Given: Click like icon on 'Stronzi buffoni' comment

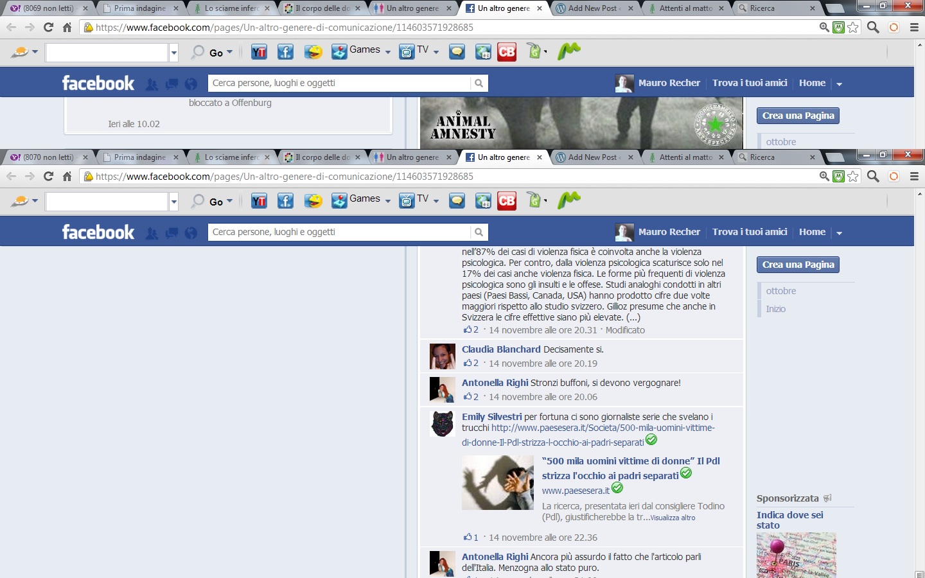Looking at the screenshot, I should click(x=468, y=397).
